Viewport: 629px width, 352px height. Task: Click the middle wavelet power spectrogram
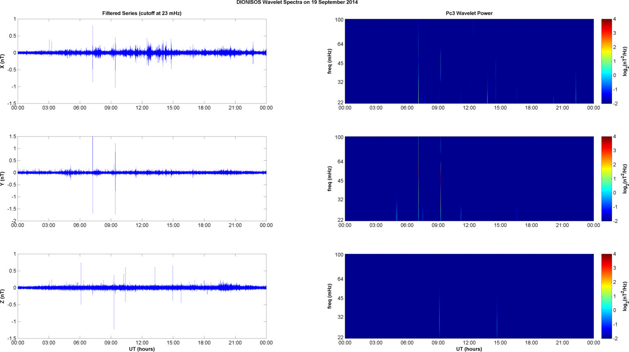point(469,179)
